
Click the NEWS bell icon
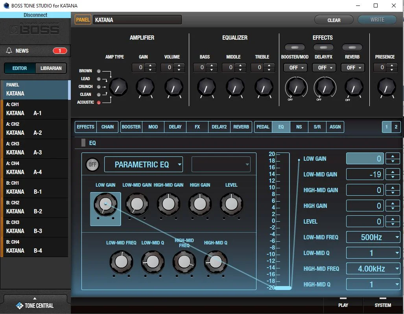tap(9, 51)
